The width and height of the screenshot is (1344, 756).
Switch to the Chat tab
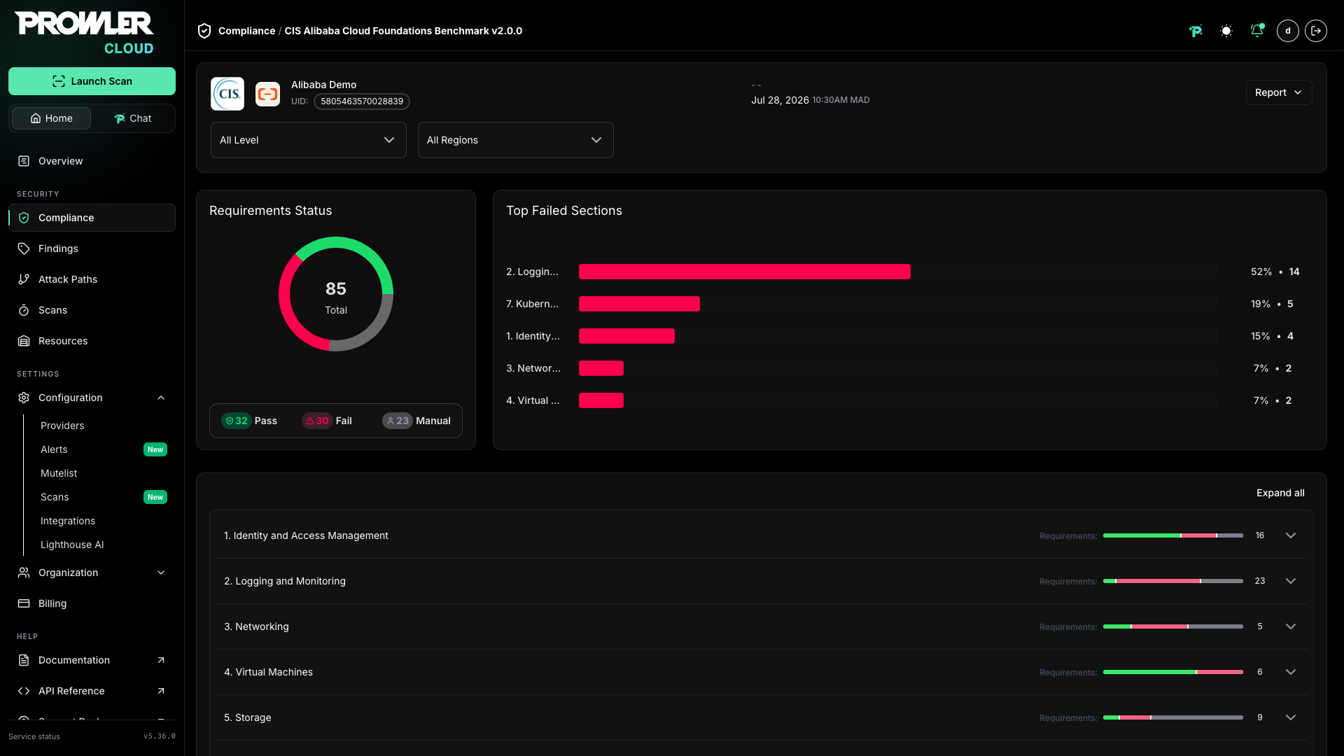click(x=132, y=118)
